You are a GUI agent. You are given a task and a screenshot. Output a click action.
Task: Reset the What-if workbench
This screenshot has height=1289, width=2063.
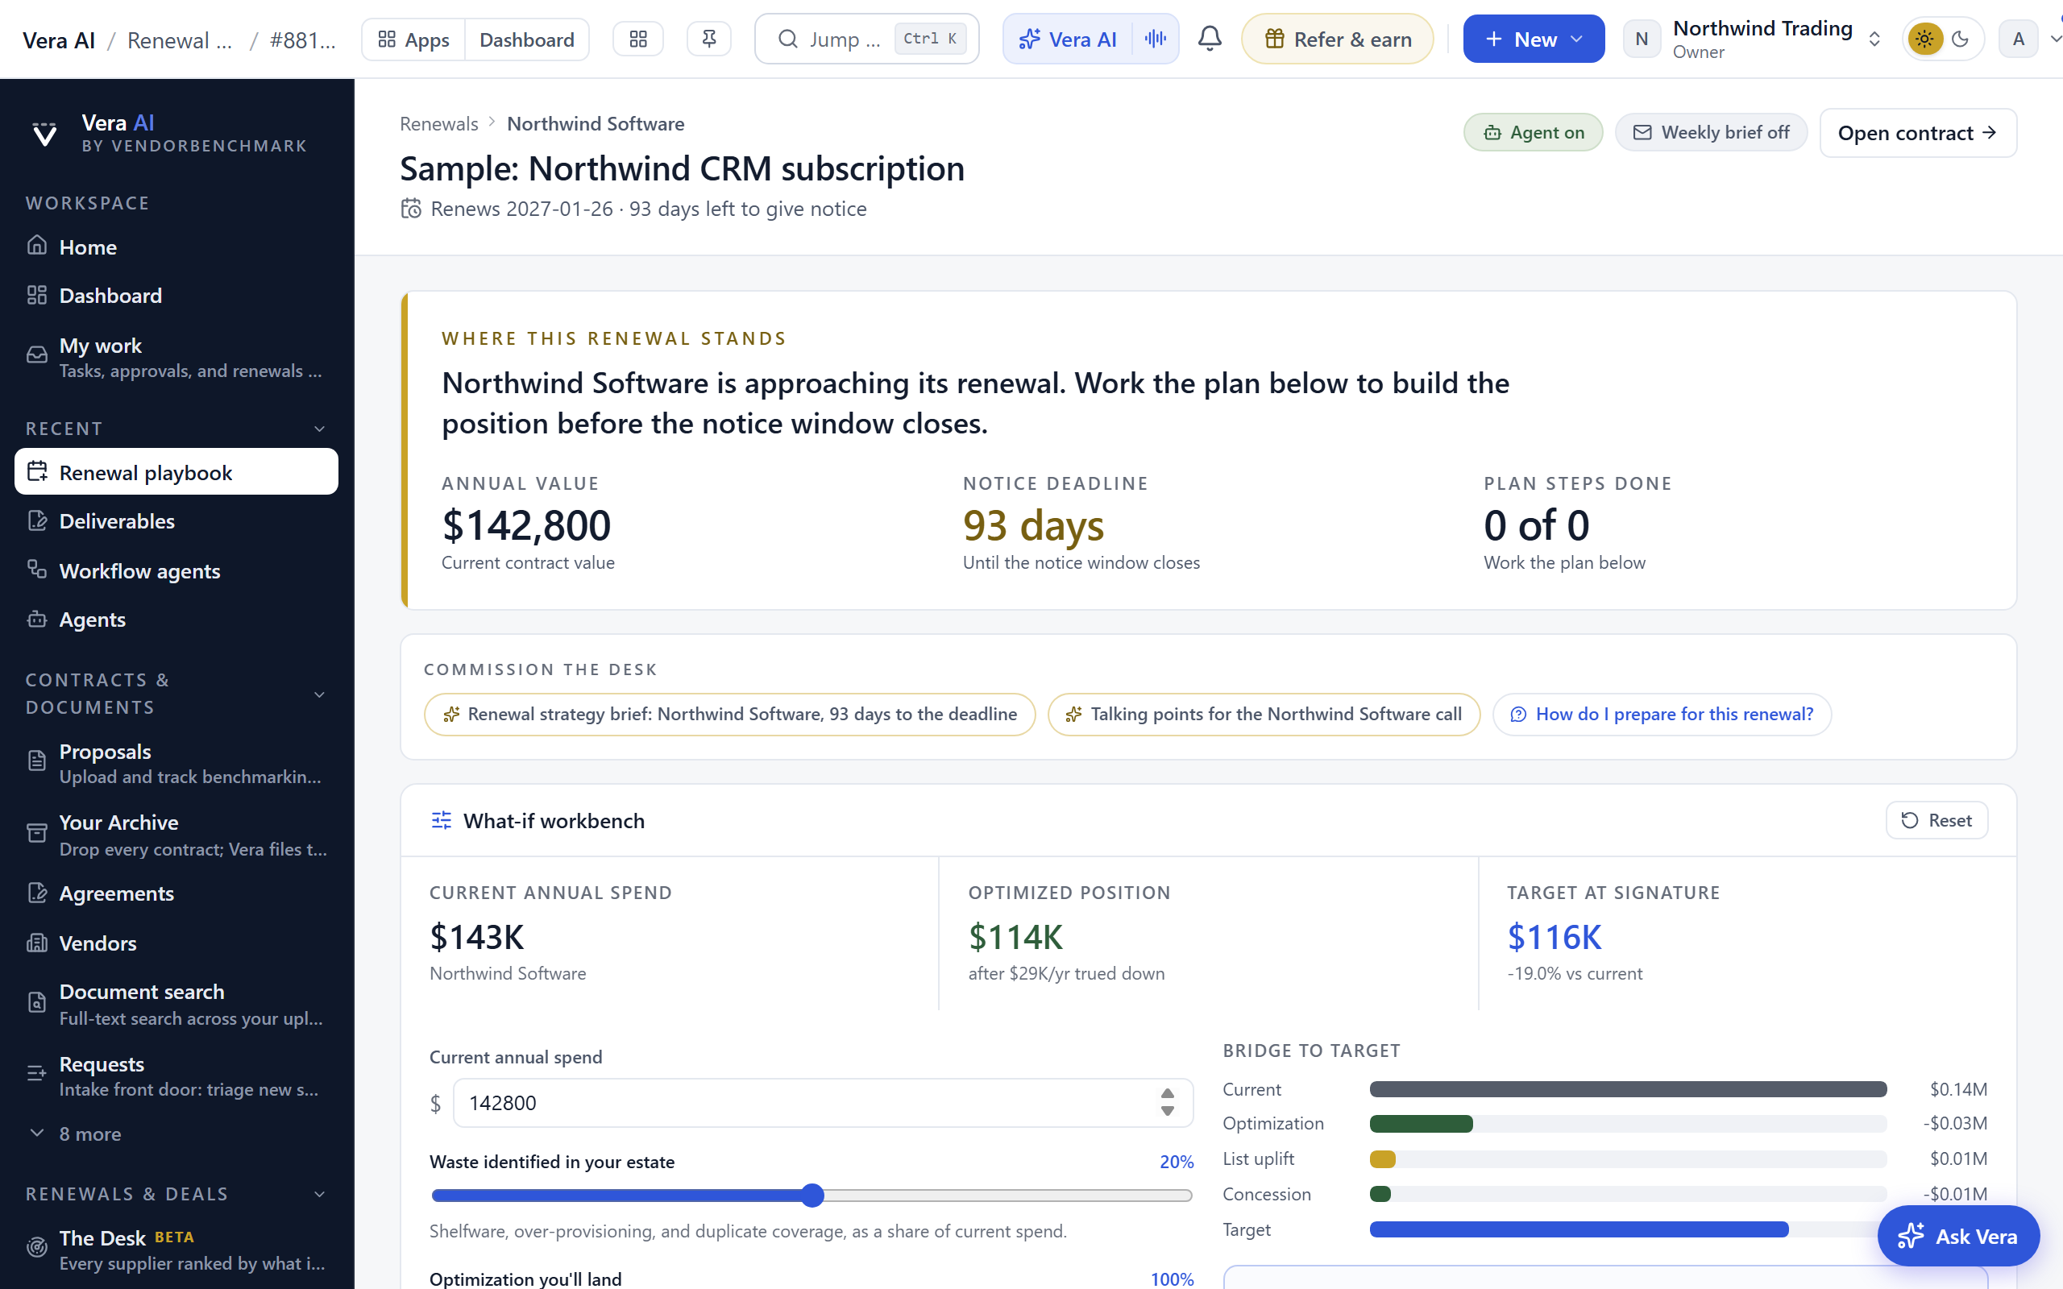point(1936,820)
